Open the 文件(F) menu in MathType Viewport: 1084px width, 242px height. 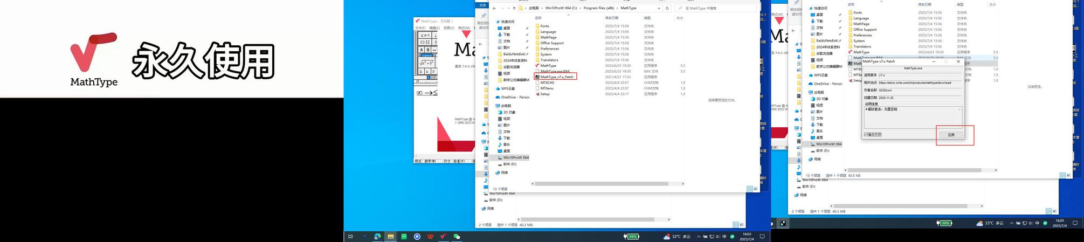click(420, 28)
